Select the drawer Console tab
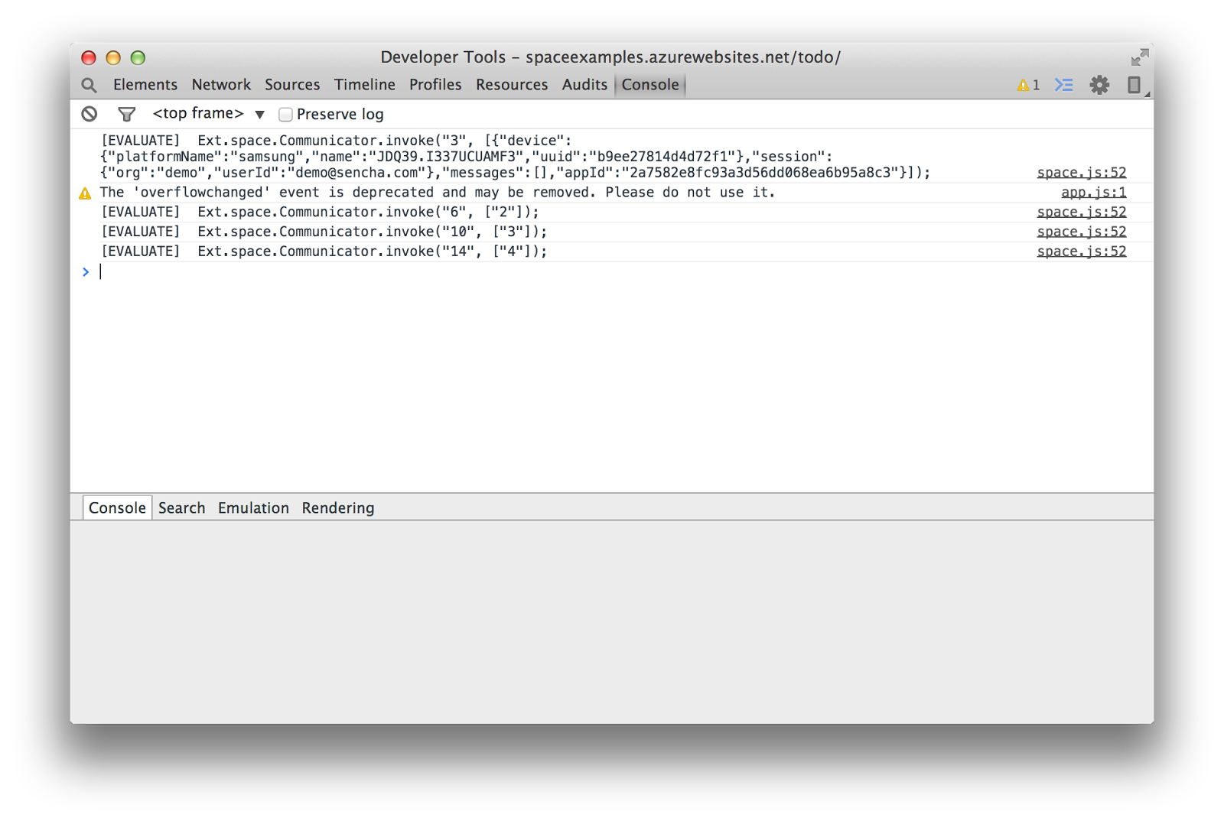 click(117, 508)
